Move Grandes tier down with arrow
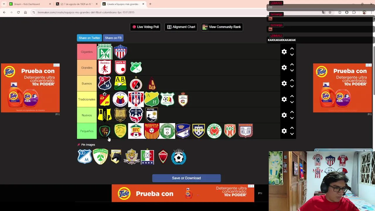 click(x=292, y=71)
